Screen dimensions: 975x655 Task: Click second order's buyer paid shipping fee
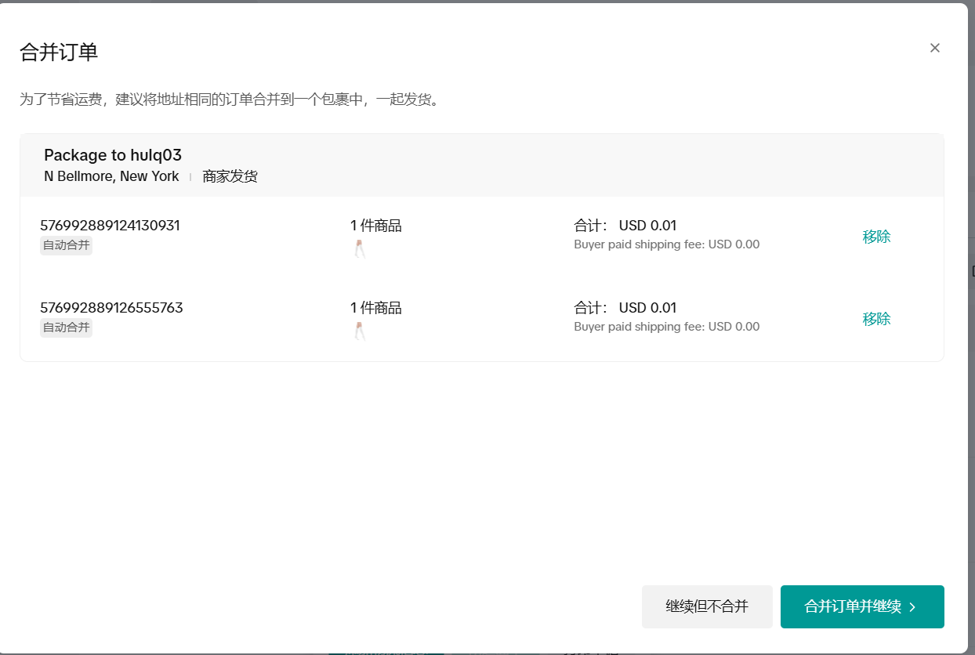coord(666,327)
